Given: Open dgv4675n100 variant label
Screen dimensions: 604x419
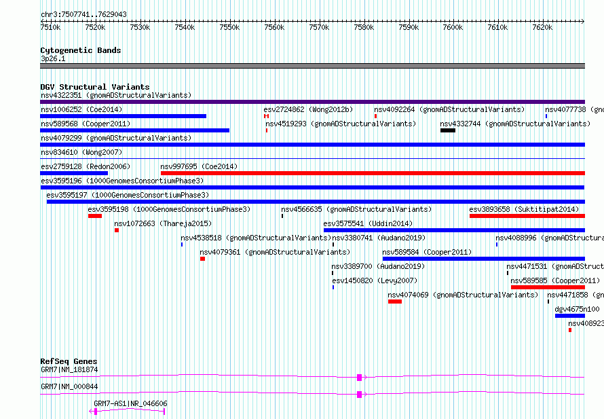Looking at the screenshot, I should click(x=577, y=309).
